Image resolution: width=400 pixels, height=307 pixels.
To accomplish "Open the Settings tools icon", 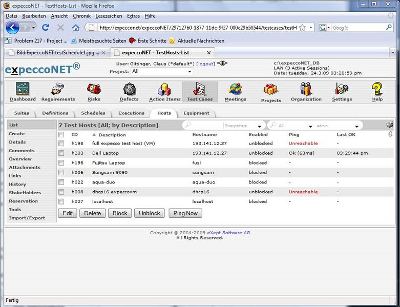I will pyautogui.click(x=342, y=89).
